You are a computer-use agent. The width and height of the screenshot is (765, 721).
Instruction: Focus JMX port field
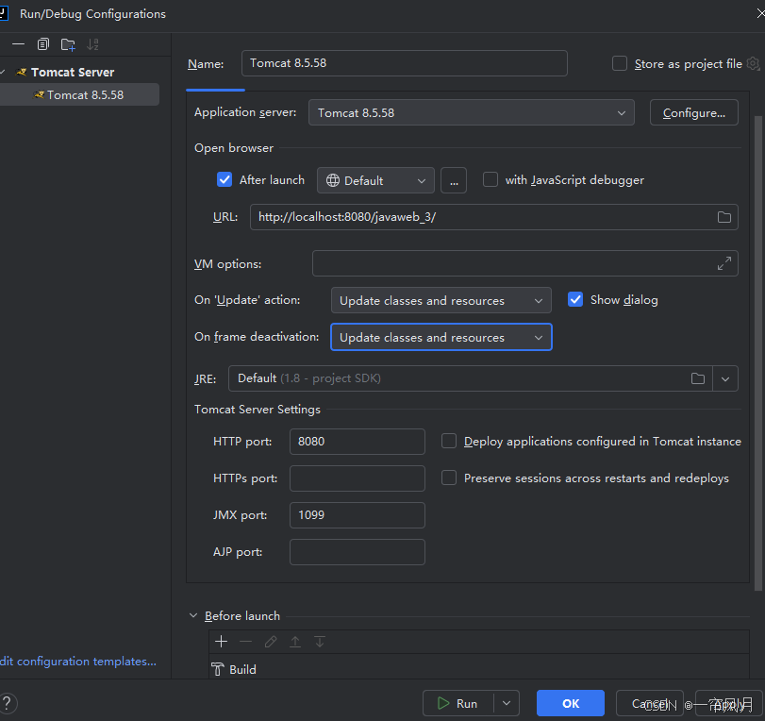pos(358,515)
